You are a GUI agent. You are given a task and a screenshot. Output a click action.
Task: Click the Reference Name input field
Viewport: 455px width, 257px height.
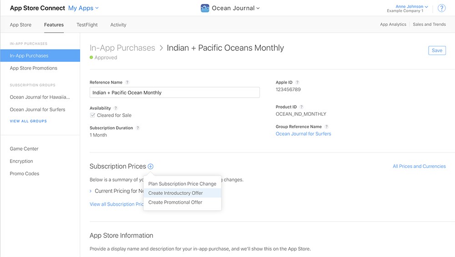(x=175, y=93)
